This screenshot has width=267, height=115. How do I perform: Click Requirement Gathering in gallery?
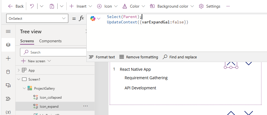coord(146,78)
